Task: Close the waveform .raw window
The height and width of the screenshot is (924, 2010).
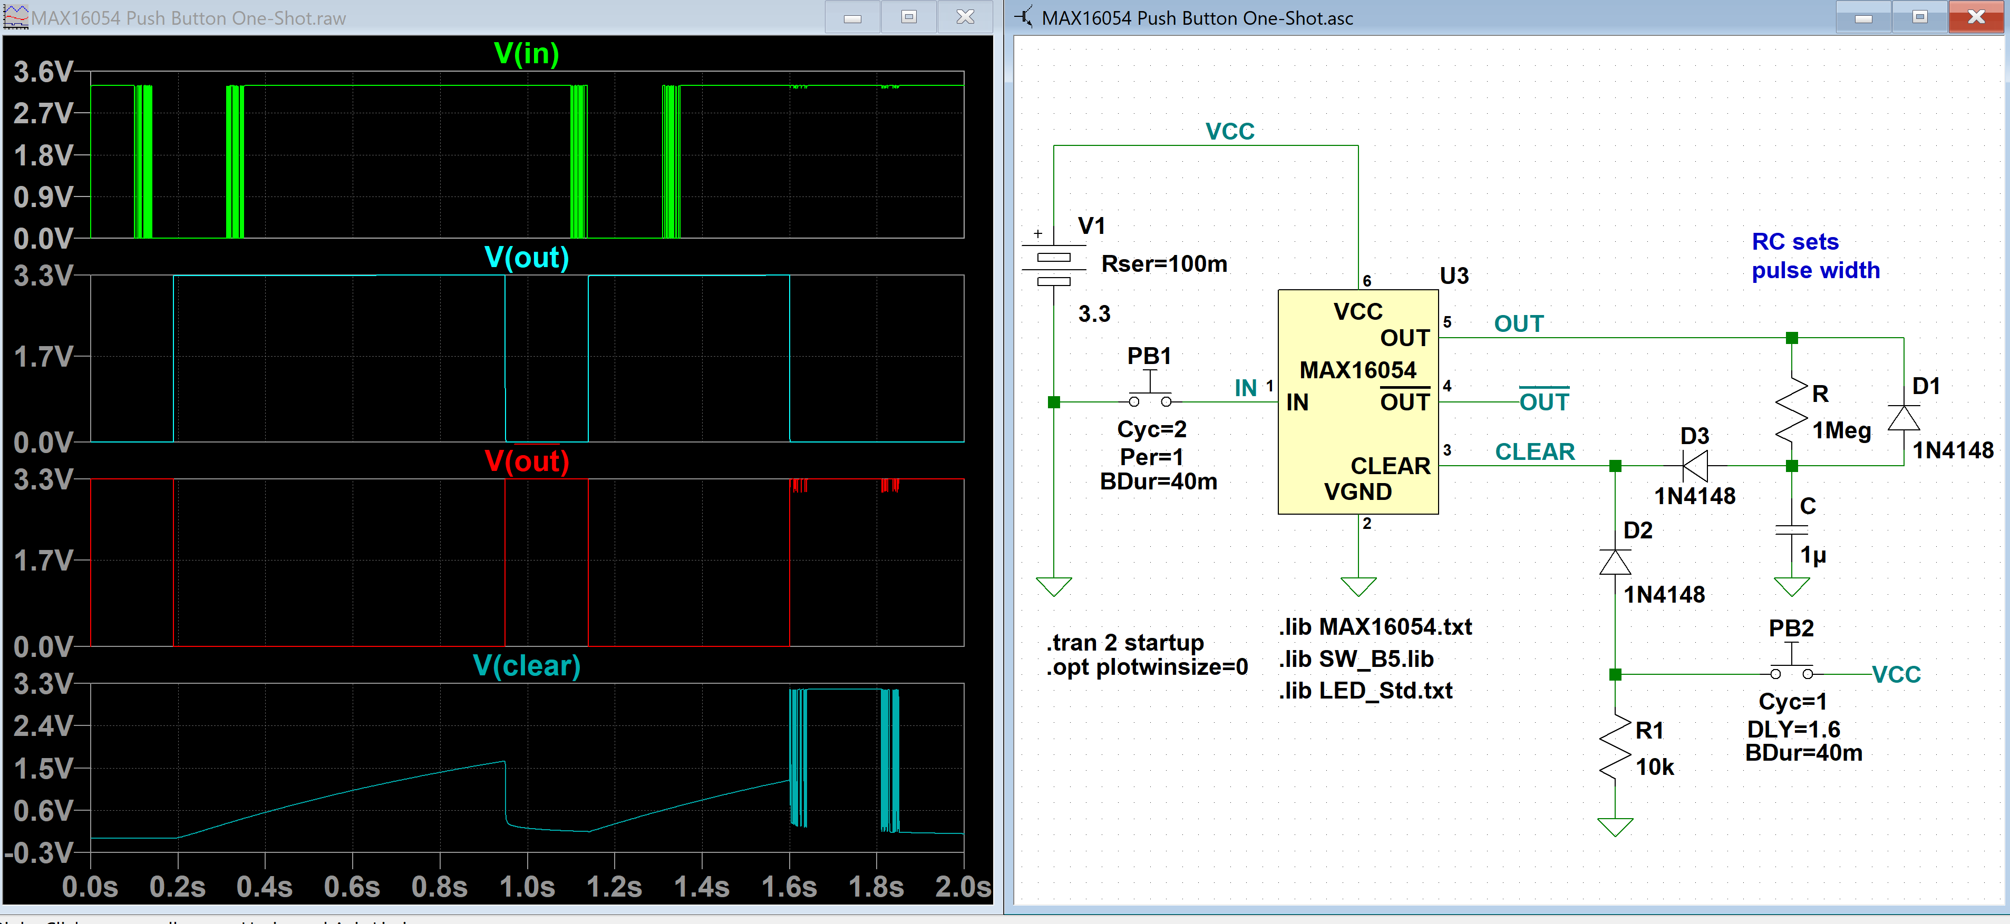Action: [x=965, y=16]
